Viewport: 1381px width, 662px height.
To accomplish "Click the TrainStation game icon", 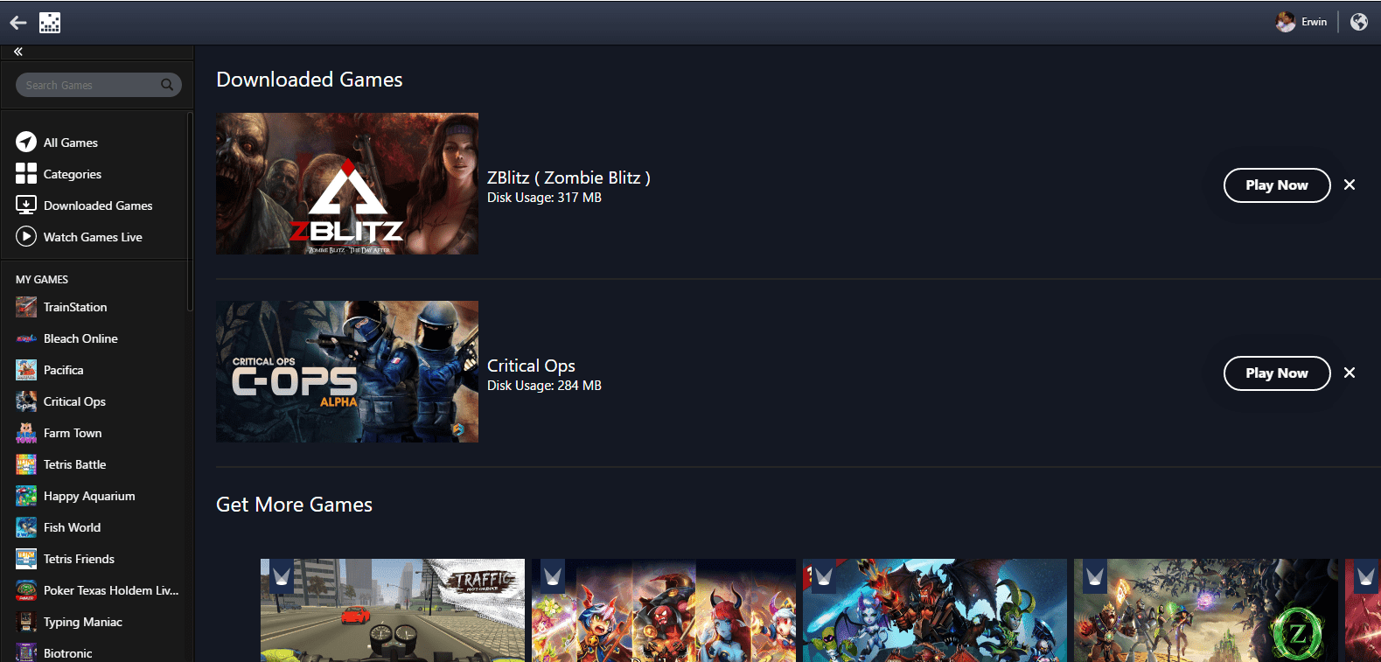I will coord(26,307).
